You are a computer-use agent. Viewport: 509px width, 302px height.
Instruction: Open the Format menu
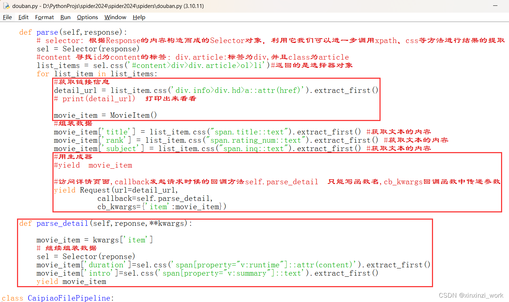44,17
